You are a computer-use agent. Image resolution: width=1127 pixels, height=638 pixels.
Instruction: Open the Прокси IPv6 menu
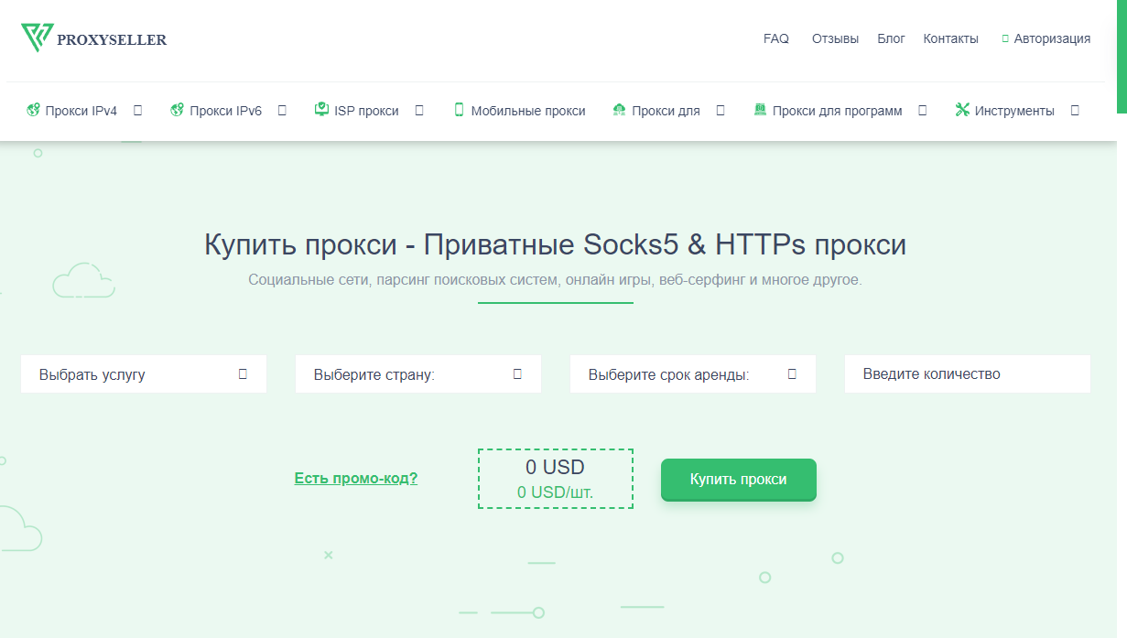226,111
